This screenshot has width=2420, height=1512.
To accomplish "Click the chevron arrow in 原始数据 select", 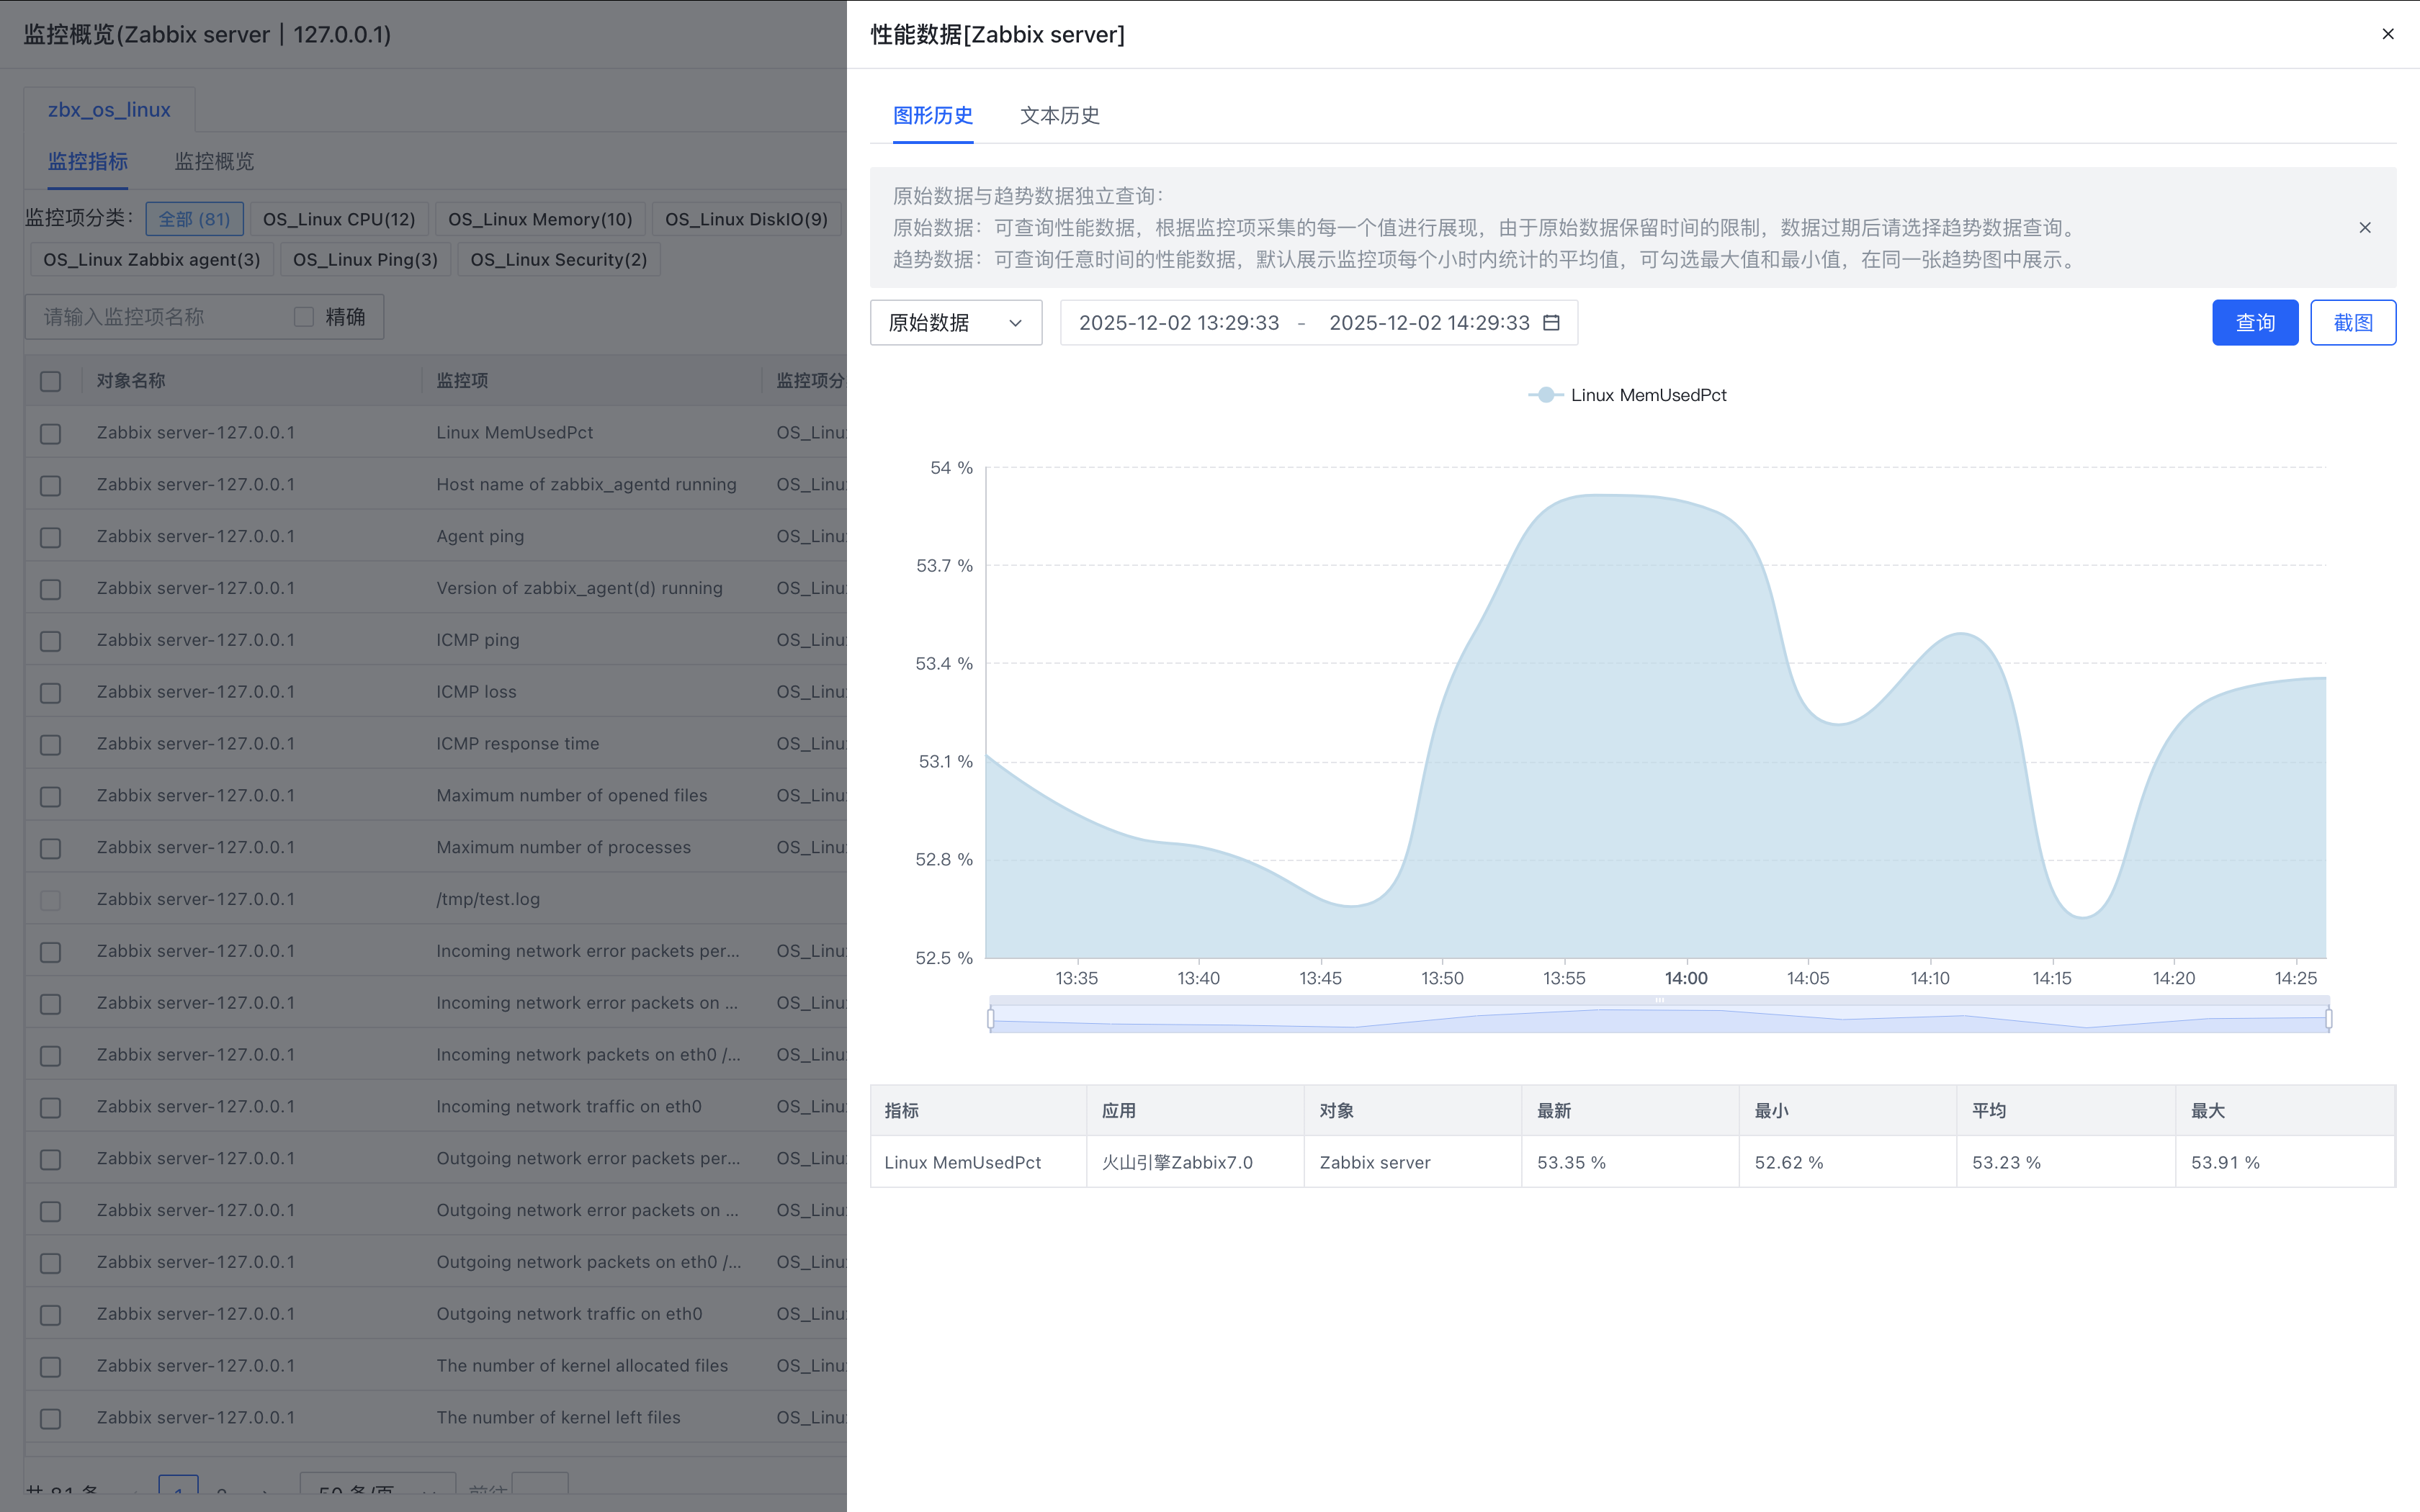I will click(x=1015, y=323).
